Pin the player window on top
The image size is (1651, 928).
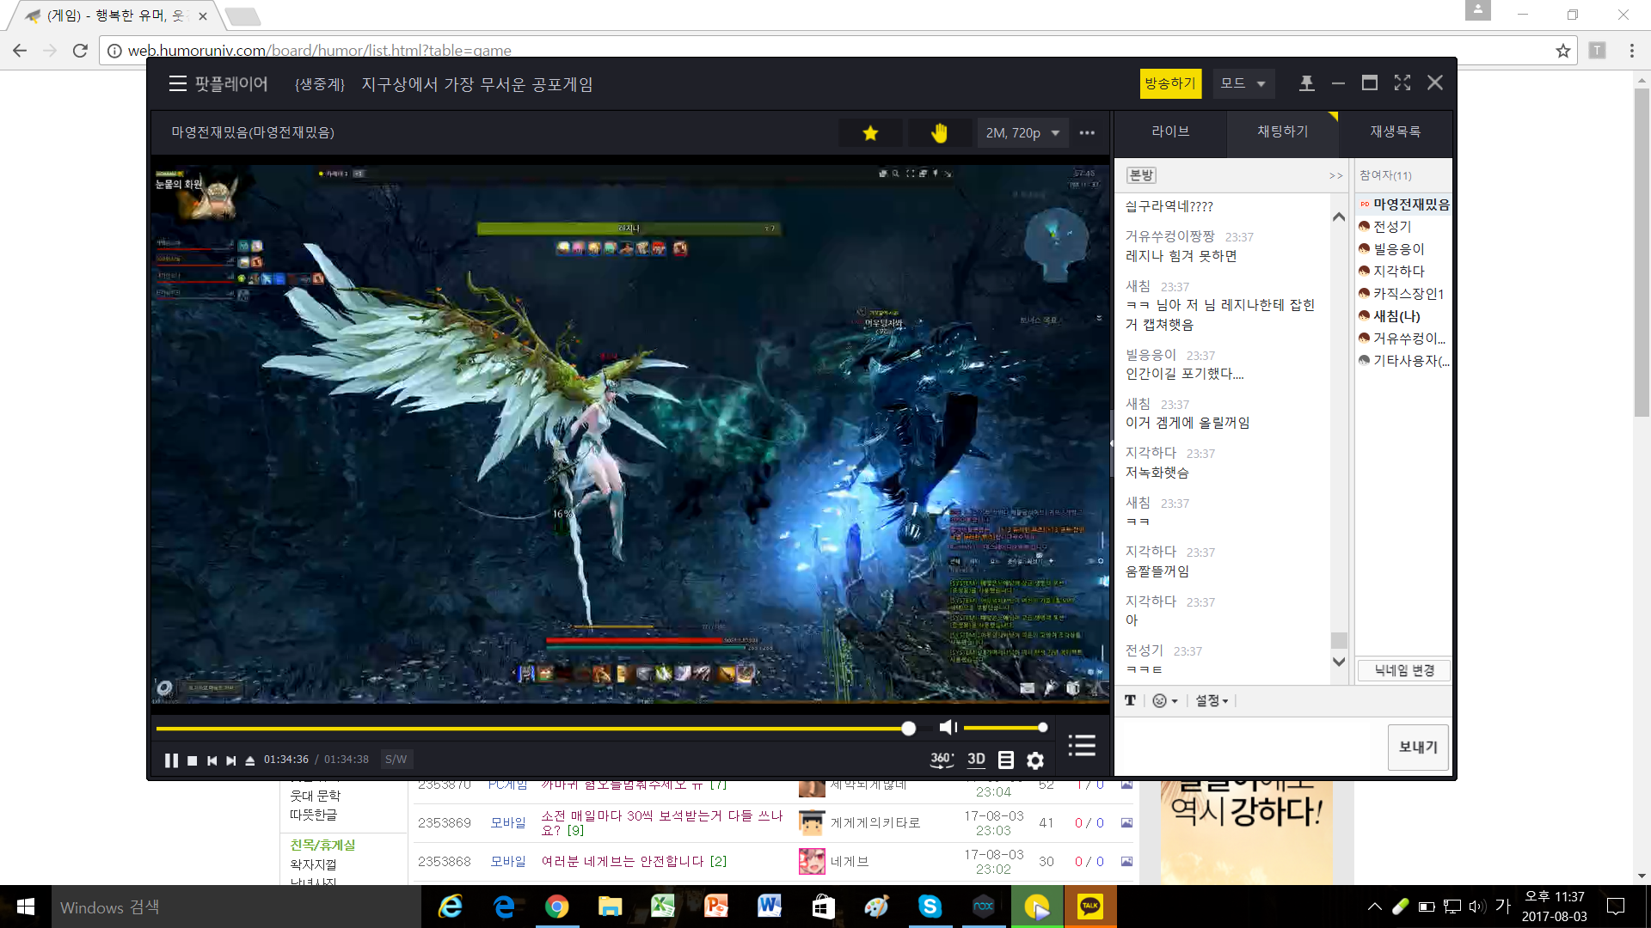[x=1306, y=83]
